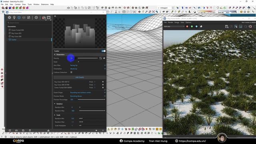
Task: Open the Image menu in Frame Buffer
Action: 177,22
